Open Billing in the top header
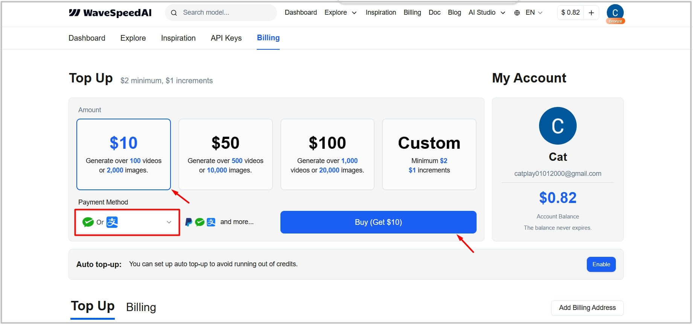Image resolution: width=693 pixels, height=325 pixels. (412, 12)
